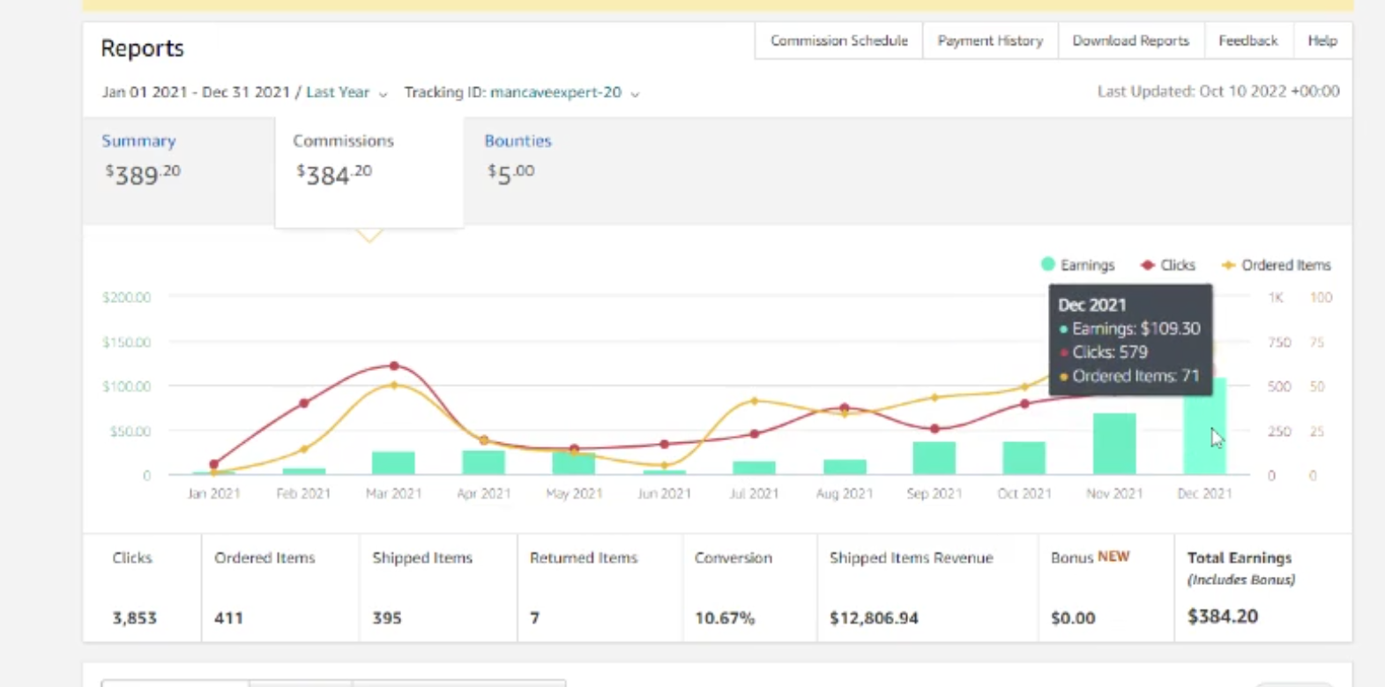Toggle the Earnings legend marker
This screenshot has width=1385, height=687.
click(x=1048, y=264)
